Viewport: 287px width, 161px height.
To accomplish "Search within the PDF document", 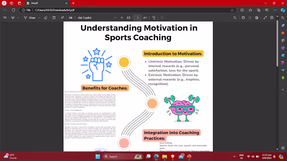I will pos(235,17).
